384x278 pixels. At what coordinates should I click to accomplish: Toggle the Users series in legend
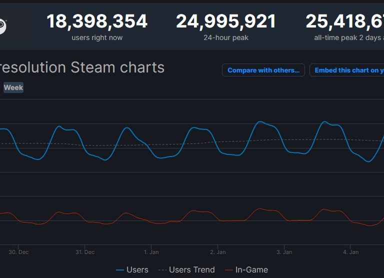coord(137,269)
